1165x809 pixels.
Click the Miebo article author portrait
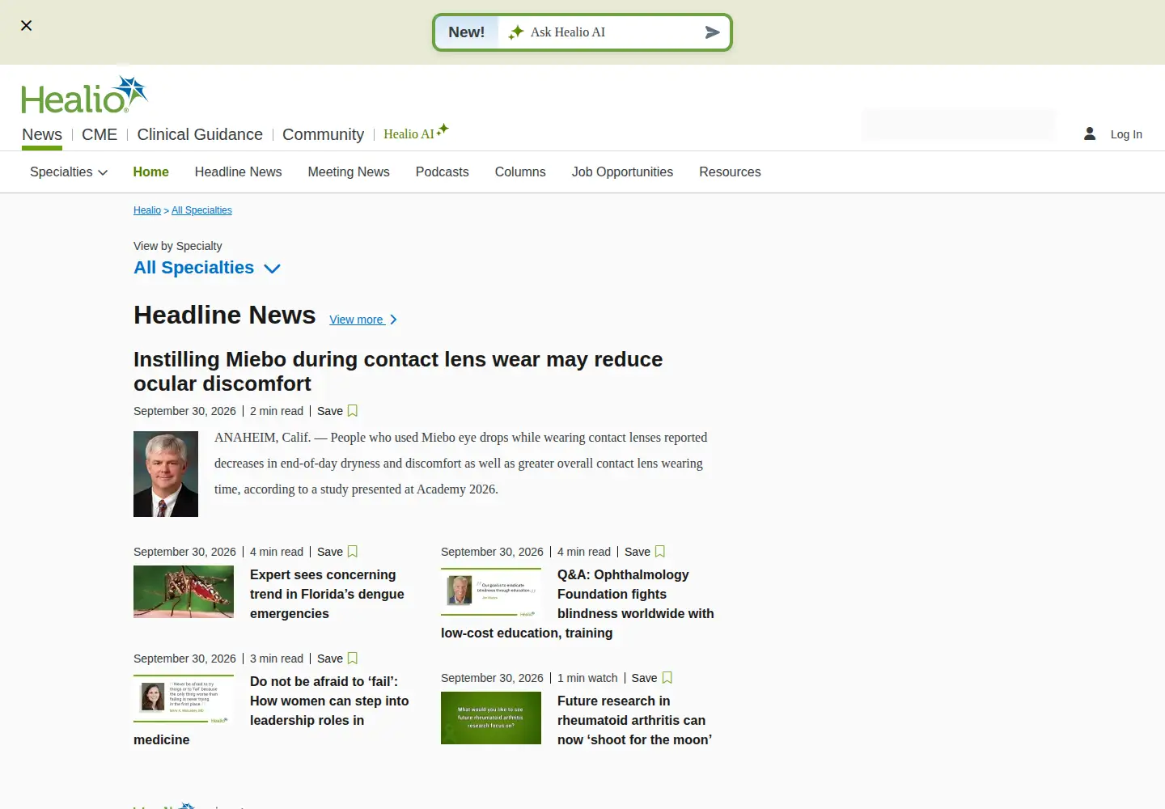tap(166, 474)
